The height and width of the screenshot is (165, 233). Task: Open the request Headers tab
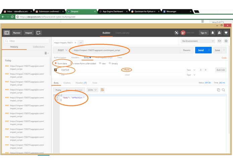[x=75, y=57]
